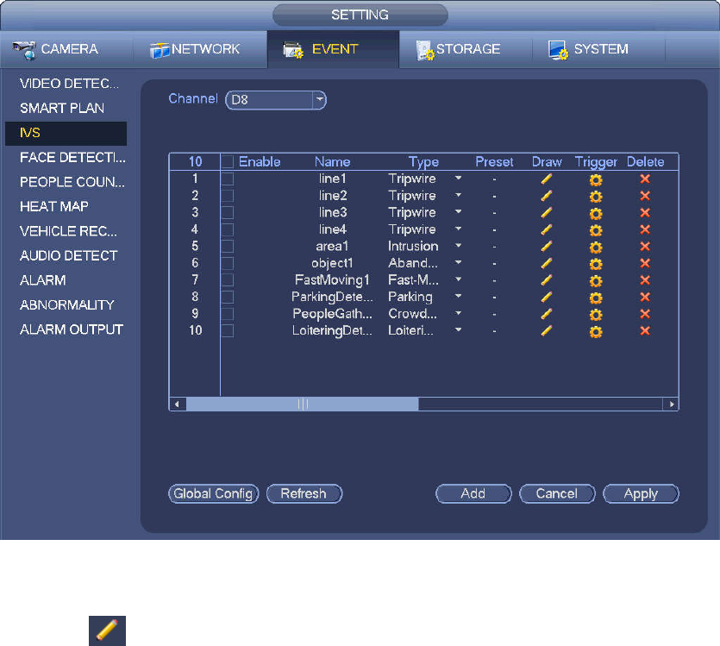Image resolution: width=720 pixels, height=646 pixels.
Task: Open AUDIO DETECT in sidebar
Action: 68,256
